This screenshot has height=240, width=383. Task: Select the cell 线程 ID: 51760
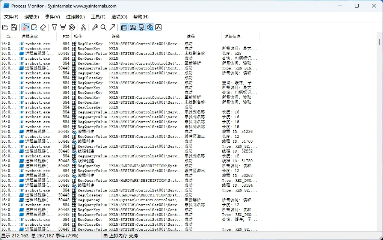[x=237, y=142]
